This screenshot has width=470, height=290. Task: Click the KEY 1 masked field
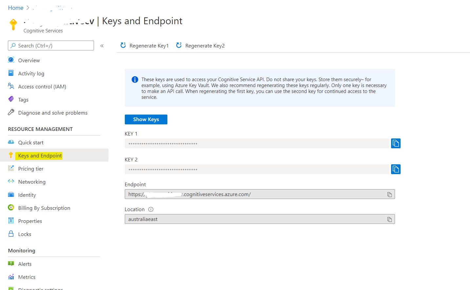(257, 143)
